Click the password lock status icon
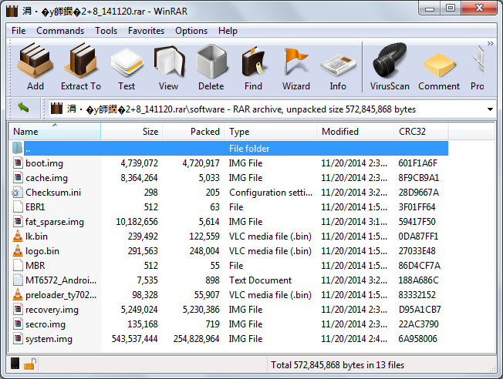The width and height of the screenshot is (503, 379). [30, 364]
